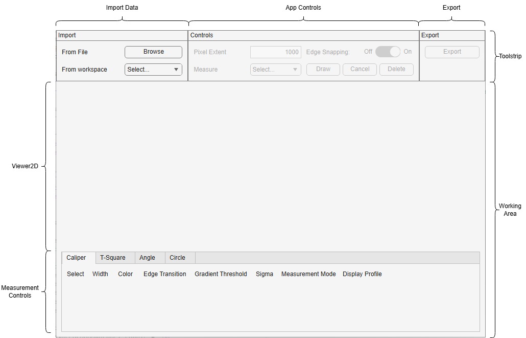Click the Draw button
Viewport: 526px width, 338px height.
point(323,69)
